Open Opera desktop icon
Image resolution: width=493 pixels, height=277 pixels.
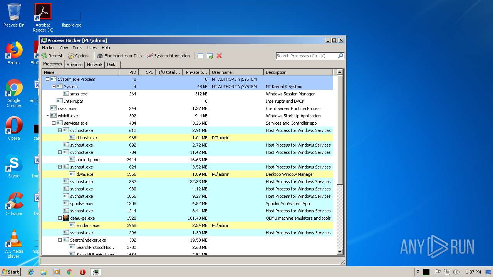pyautogui.click(x=14, y=128)
